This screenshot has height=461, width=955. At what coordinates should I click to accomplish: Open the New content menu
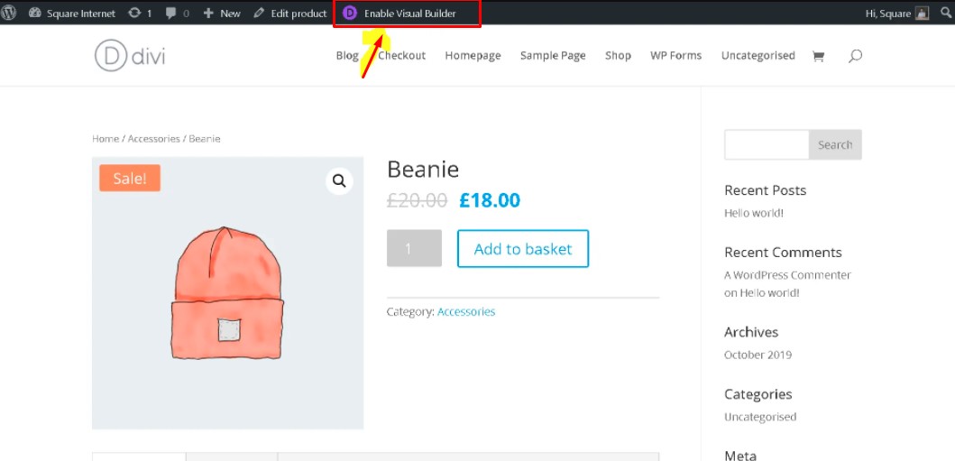[222, 14]
